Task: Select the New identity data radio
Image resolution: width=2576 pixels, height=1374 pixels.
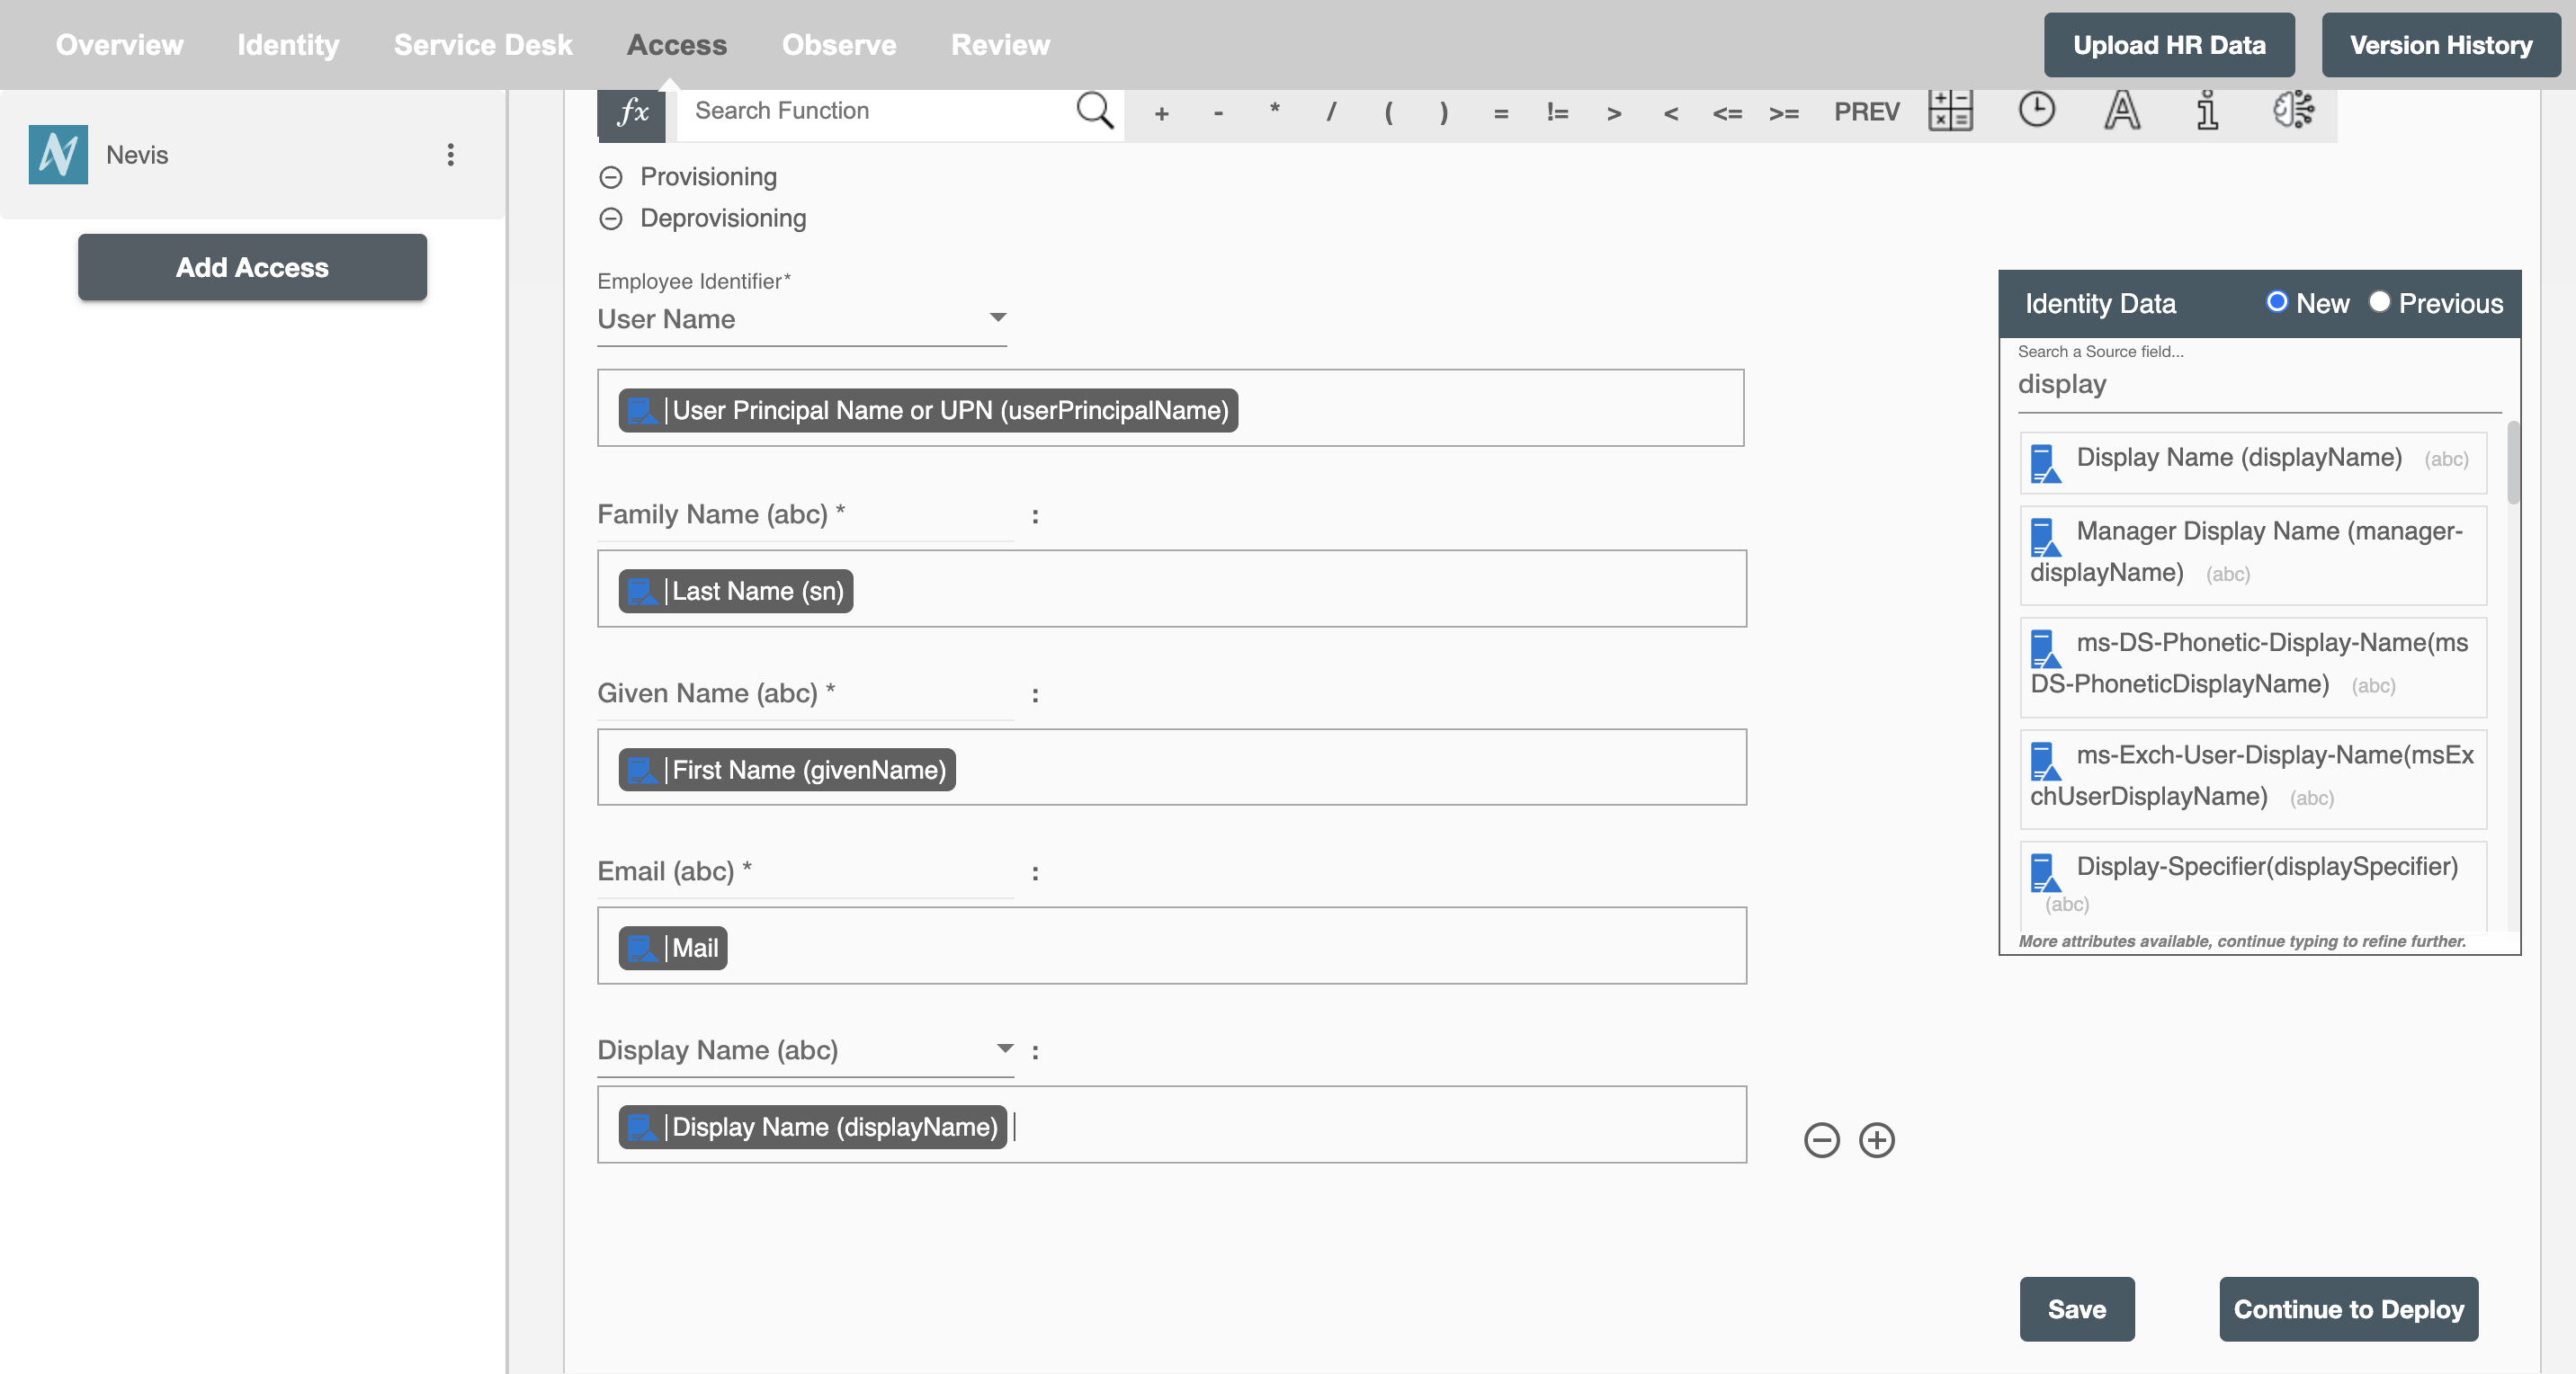Action: point(2276,302)
